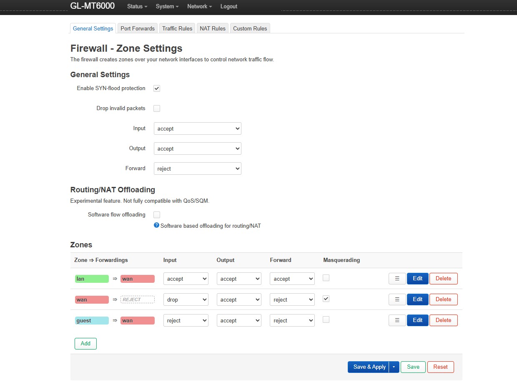Click the reorder handle icon for guest zone
The image size is (517, 385).
(x=397, y=320)
